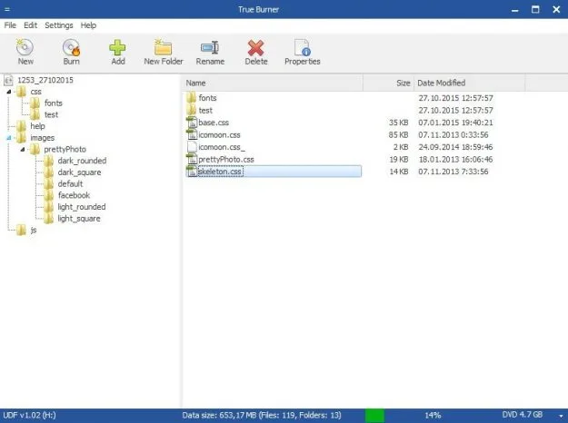Image resolution: width=568 pixels, height=423 pixels.
Task: Open Properties of the selected item
Action: point(303,52)
